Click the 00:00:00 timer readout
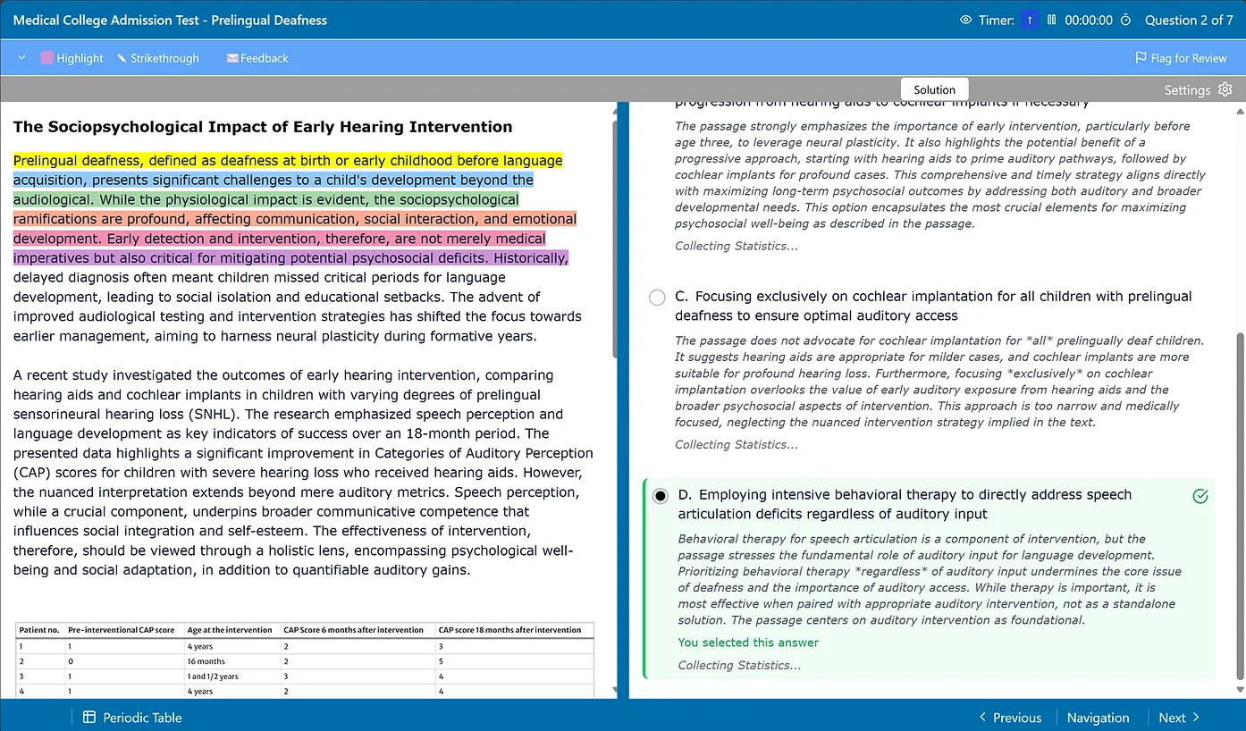Viewport: 1246px width, 731px height. click(x=1089, y=20)
